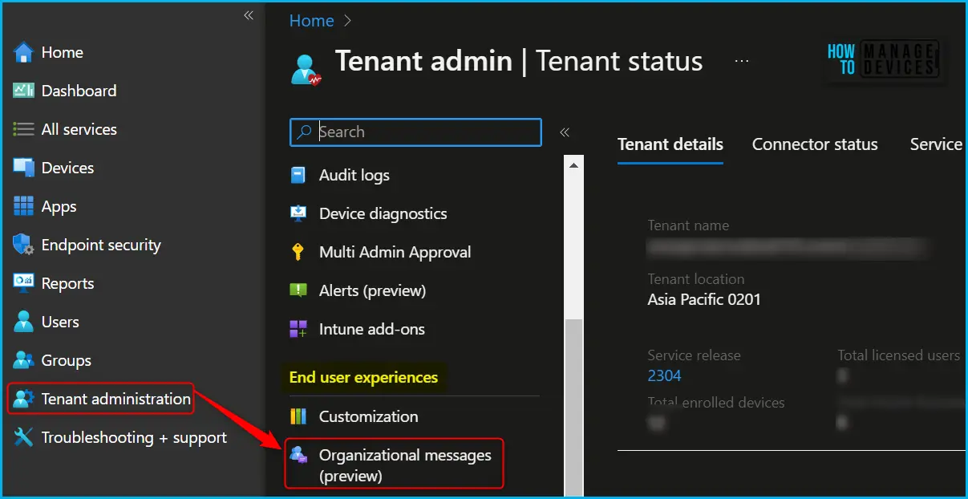Click the Reports icon in the sidebar
968x499 pixels.
pos(23,283)
